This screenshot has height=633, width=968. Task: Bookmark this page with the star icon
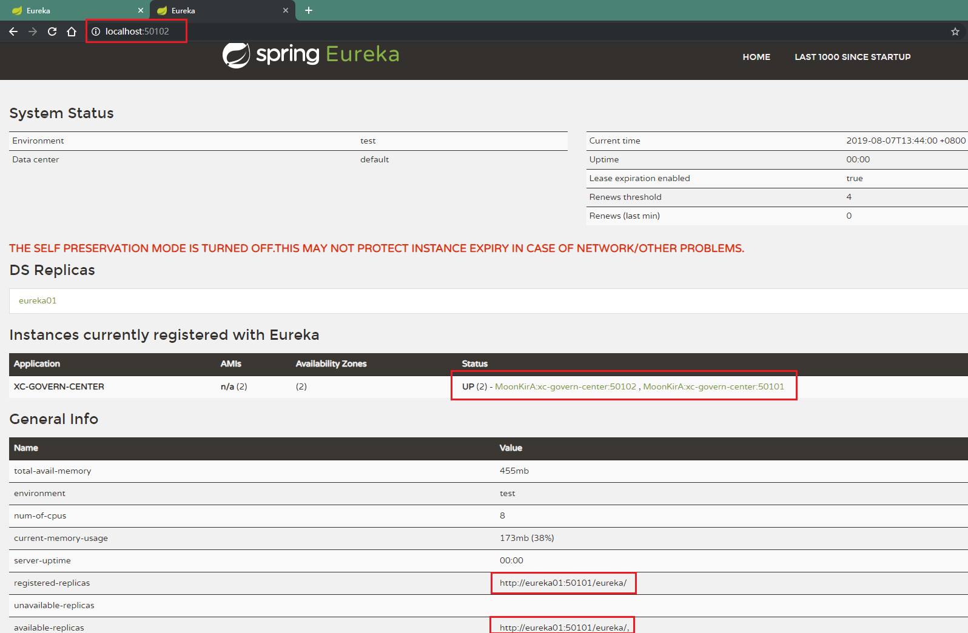tap(955, 31)
